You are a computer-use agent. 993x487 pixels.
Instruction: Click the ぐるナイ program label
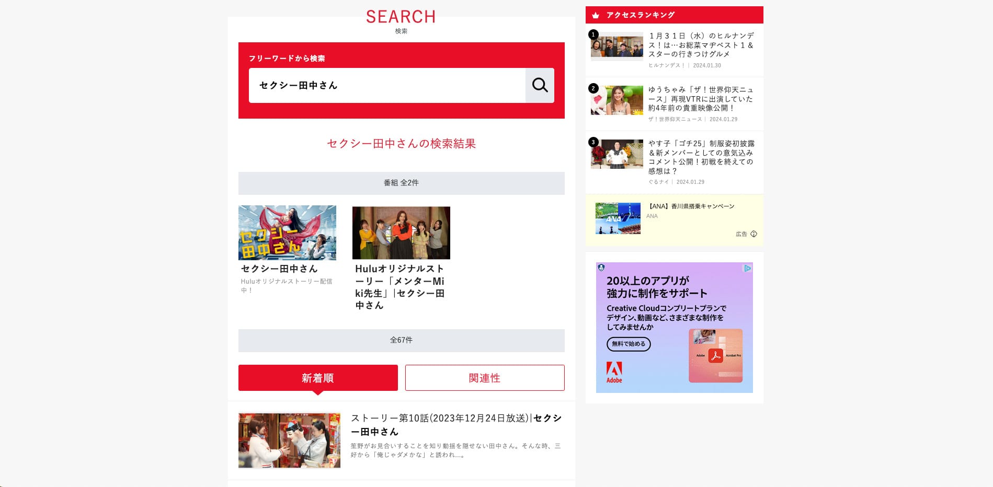658,182
